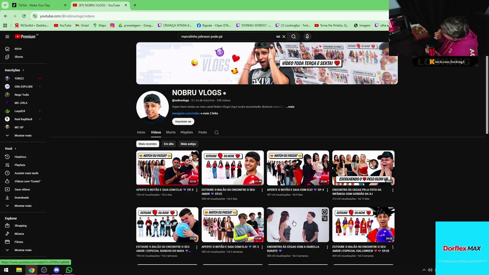Open WhatsApp from taskbar

(x=69, y=270)
